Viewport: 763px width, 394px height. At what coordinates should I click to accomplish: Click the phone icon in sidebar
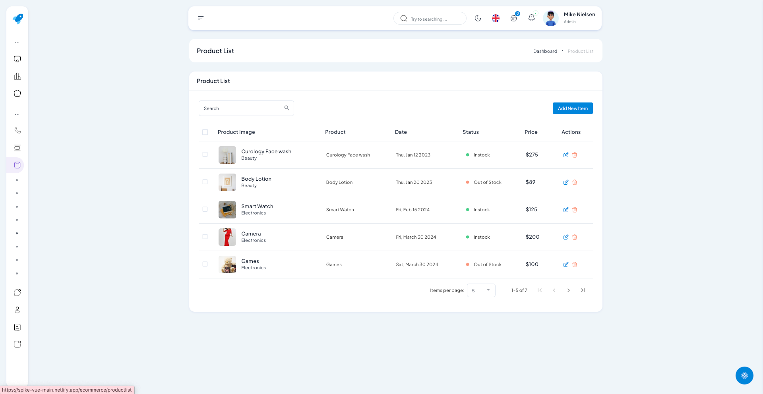(17, 131)
